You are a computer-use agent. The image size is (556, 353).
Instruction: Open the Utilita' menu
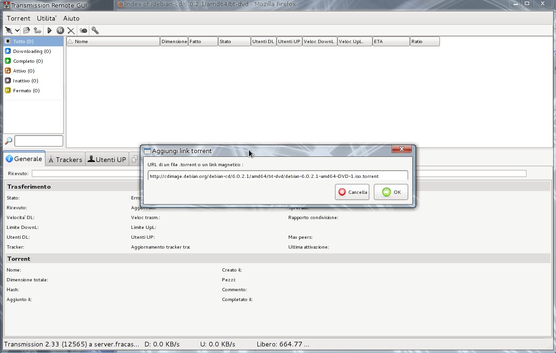point(46,18)
